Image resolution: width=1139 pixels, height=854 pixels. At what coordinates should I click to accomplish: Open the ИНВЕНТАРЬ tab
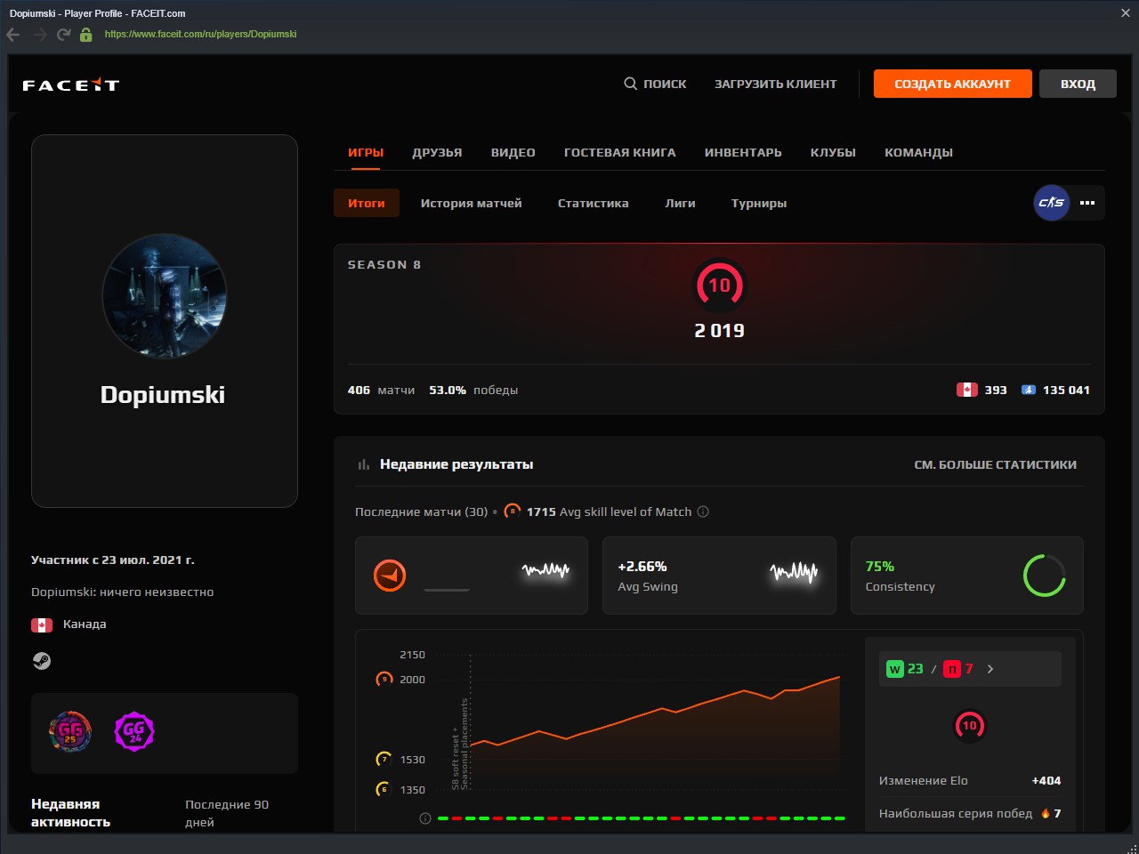(743, 152)
